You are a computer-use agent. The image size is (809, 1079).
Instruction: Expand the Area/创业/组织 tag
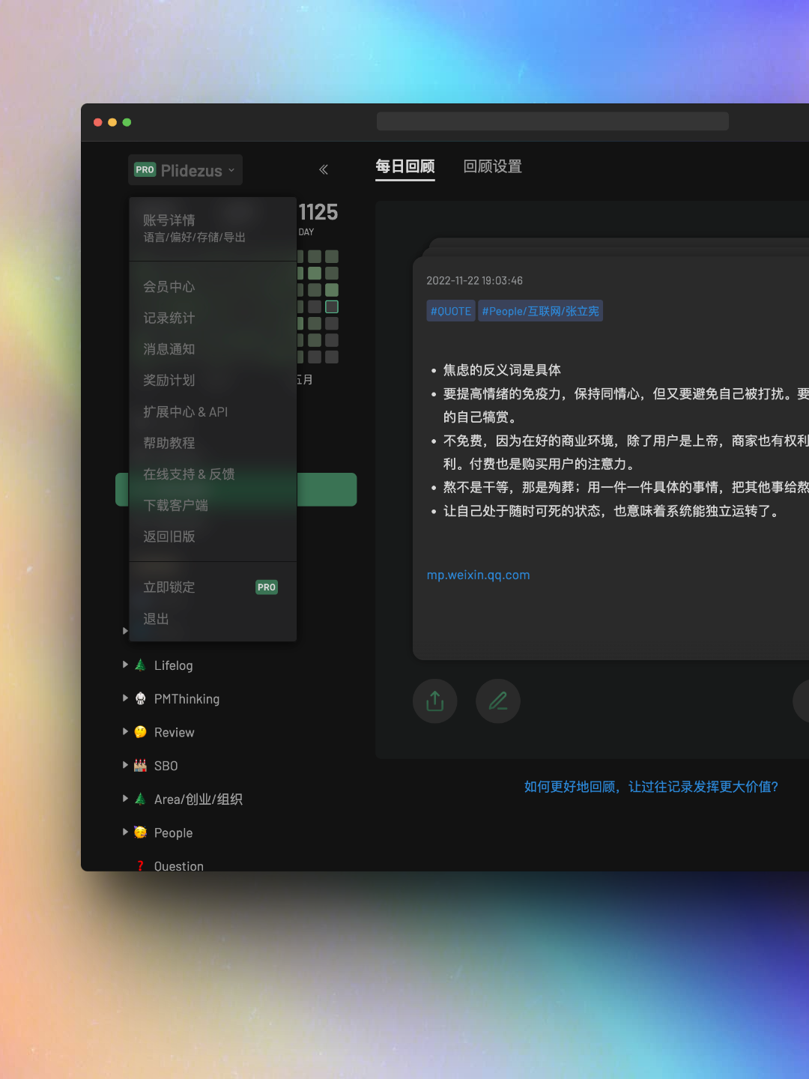pyautogui.click(x=125, y=799)
